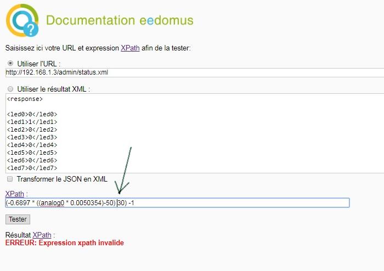Image resolution: width=384 pixels, height=271 pixels.
Task: Click the <led1>1</led1> line in the XML
Action: (32, 122)
